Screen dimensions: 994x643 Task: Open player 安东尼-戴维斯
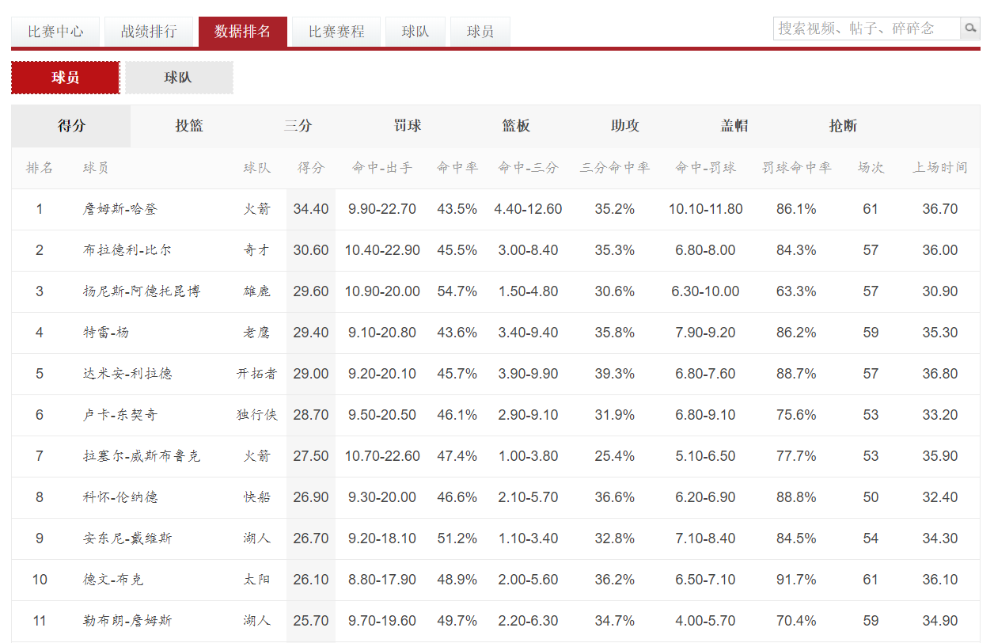click(127, 538)
